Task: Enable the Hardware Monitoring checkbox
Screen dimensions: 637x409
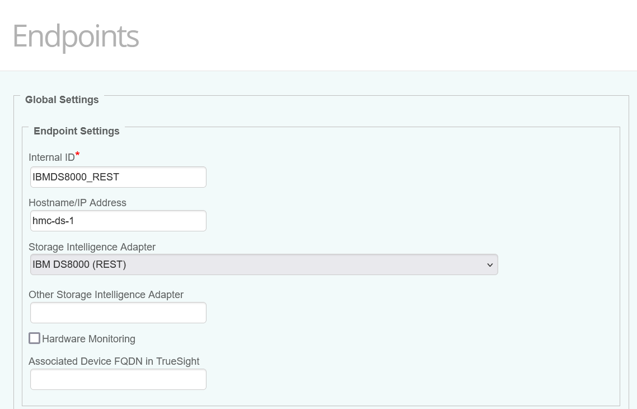Action: pos(34,338)
